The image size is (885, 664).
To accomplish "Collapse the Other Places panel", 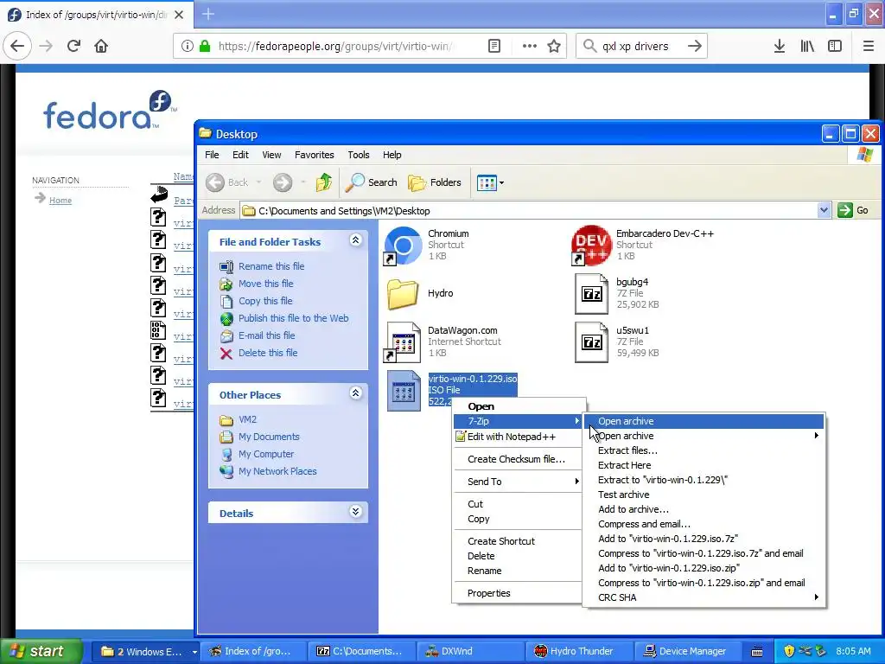I will 355,393.
